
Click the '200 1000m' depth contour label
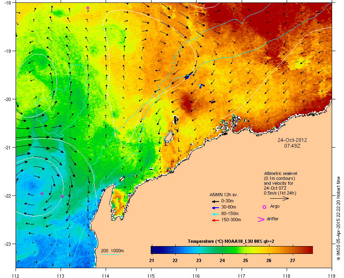tap(112, 251)
